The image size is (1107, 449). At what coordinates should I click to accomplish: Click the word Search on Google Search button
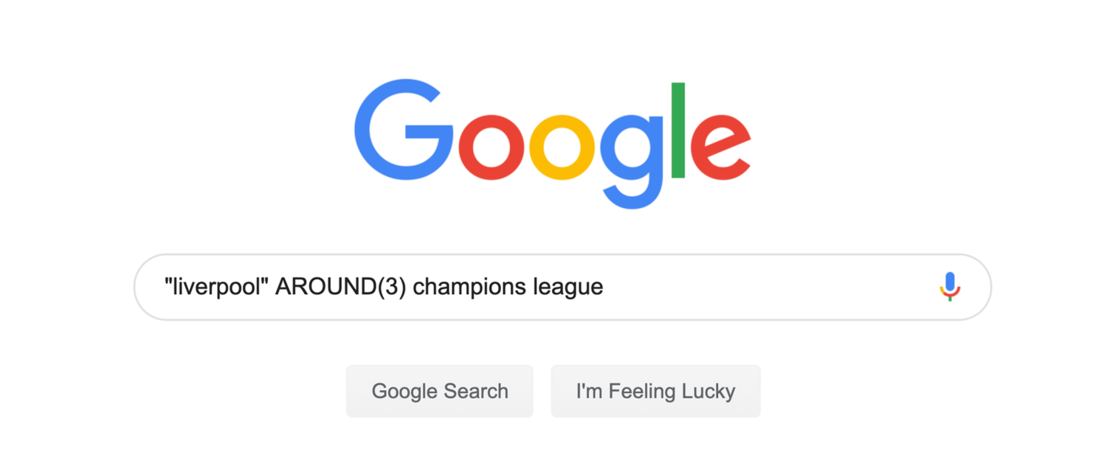475,391
